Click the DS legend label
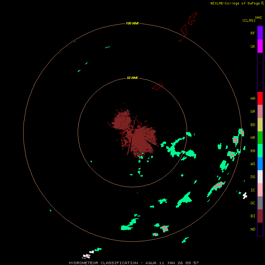This screenshot has height=265, width=265. point(253,177)
